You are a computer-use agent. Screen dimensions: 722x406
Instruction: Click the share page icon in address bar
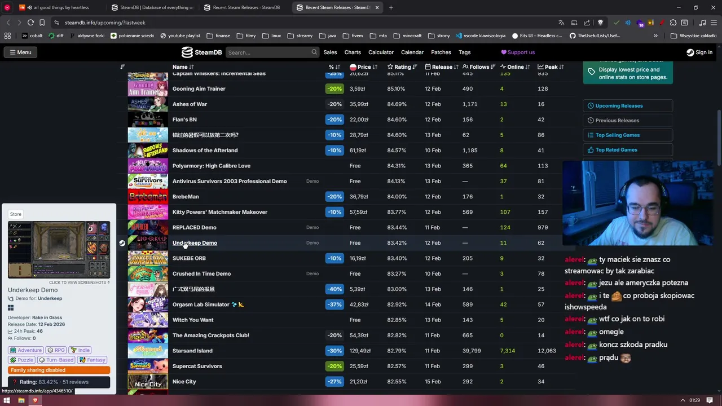click(x=587, y=23)
